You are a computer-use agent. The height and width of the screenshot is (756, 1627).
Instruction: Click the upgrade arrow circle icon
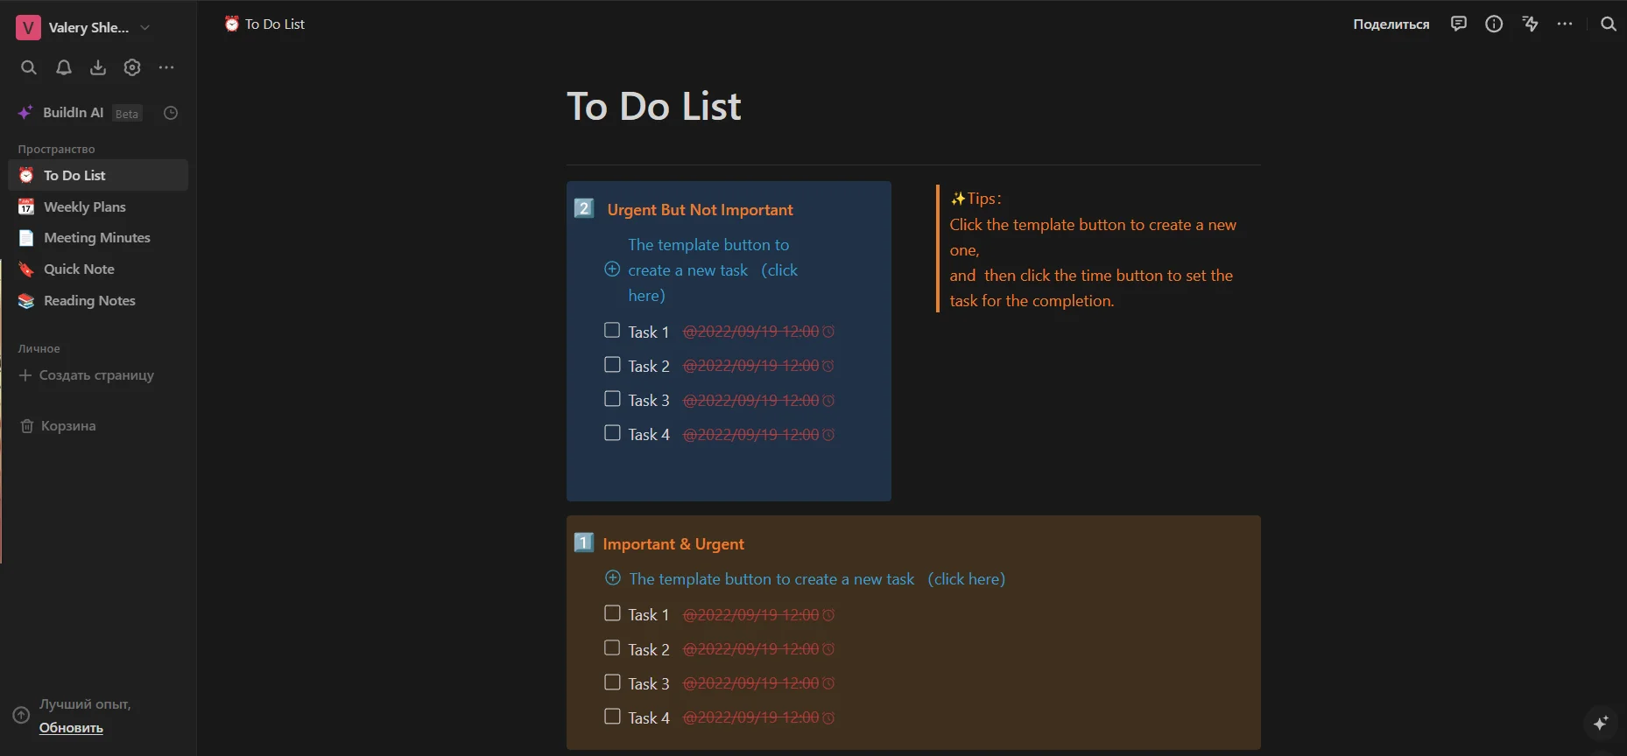21,715
